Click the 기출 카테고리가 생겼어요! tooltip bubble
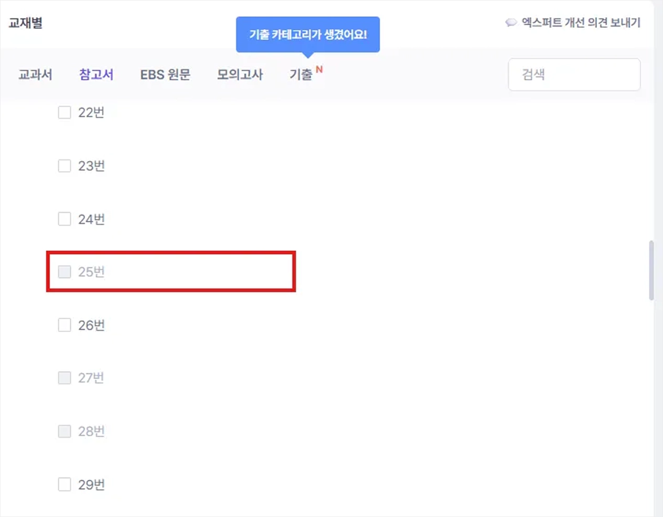Screen dimensions: 663x517 (308, 35)
